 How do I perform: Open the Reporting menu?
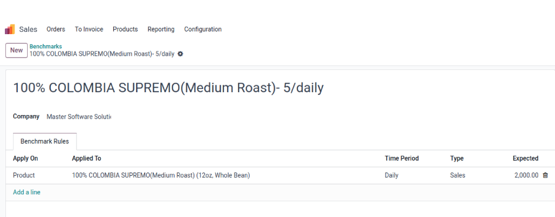click(161, 29)
